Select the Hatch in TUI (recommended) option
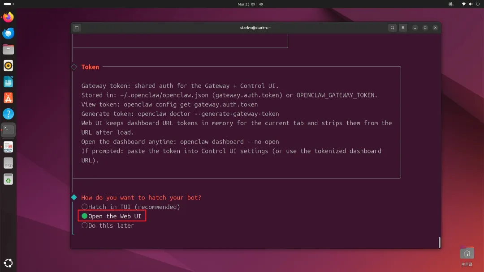The width and height of the screenshot is (484, 272). tap(130, 207)
